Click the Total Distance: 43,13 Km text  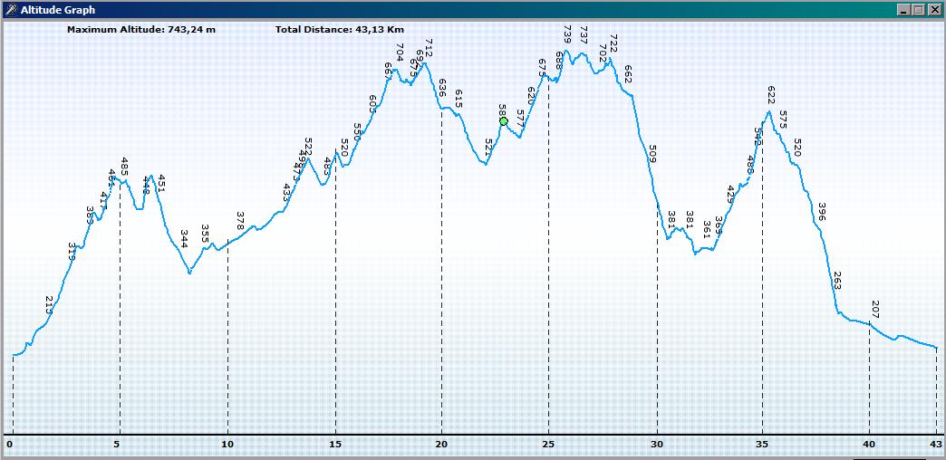click(340, 29)
